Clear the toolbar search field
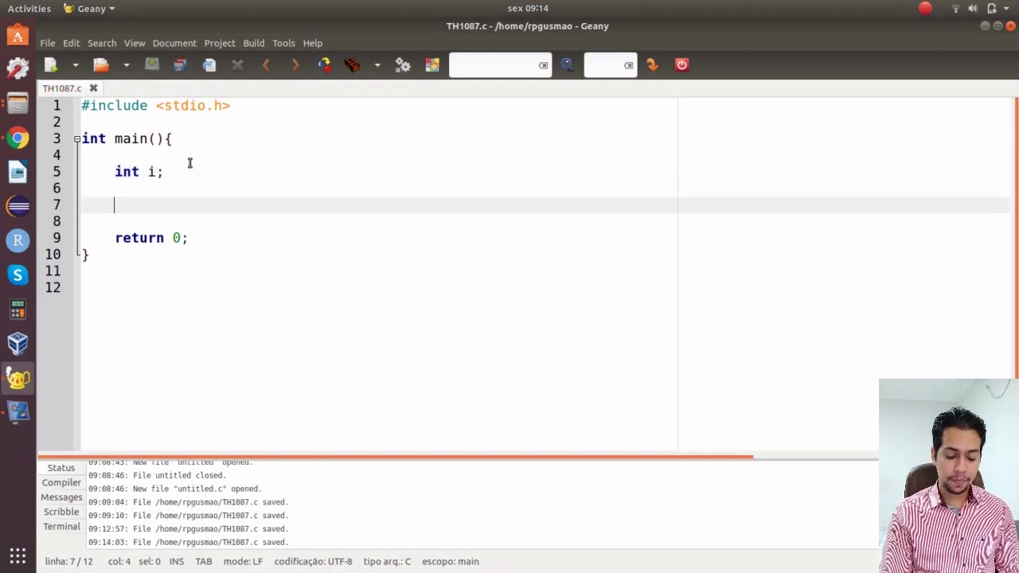This screenshot has width=1019, height=573. point(544,65)
